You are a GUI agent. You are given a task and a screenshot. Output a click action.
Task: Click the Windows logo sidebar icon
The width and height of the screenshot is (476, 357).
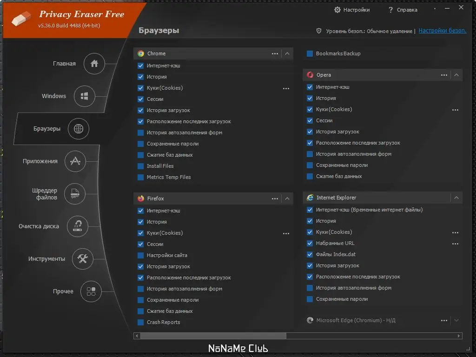pyautogui.click(x=85, y=96)
